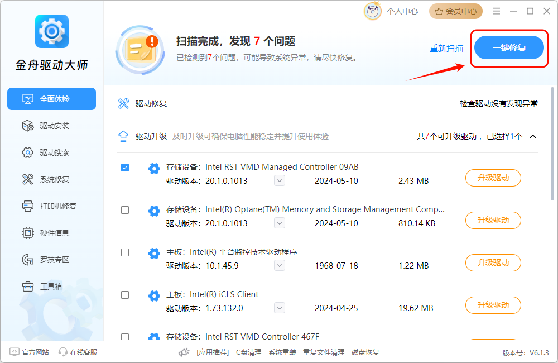Upgrade driver for Intel RST VMD Managed Controller 09AB
The height and width of the screenshot is (363, 558).
pos(493,178)
